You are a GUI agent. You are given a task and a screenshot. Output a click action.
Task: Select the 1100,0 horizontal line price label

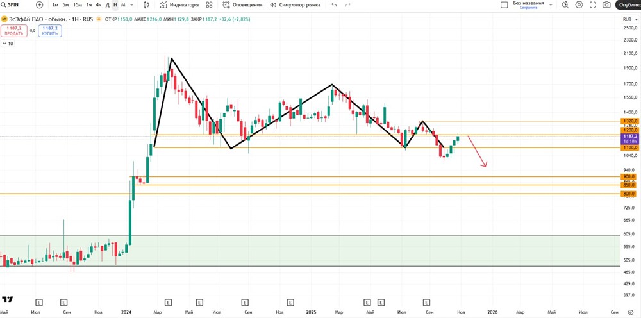[x=629, y=147]
